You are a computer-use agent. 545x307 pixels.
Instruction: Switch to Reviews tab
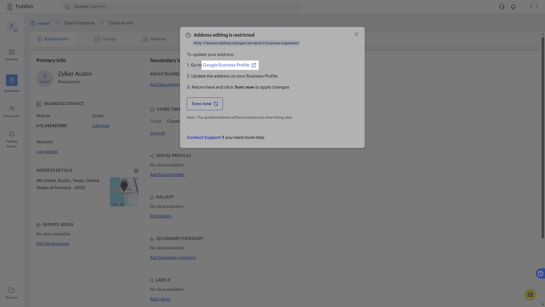point(154,39)
